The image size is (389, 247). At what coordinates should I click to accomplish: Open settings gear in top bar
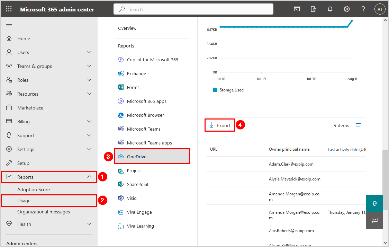point(346,9)
